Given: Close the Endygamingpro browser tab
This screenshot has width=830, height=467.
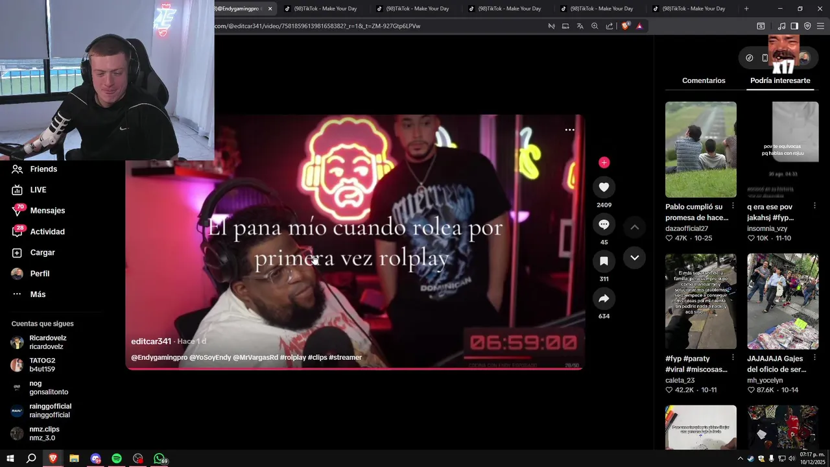Looking at the screenshot, I should (270, 8).
